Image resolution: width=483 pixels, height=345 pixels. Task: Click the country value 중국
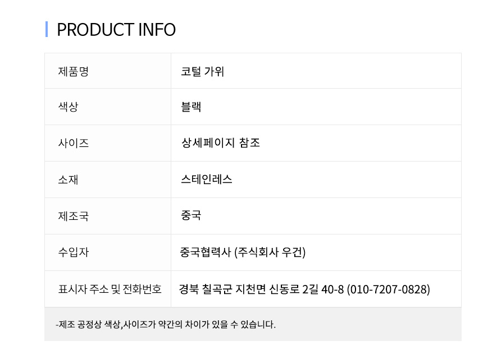point(191,215)
